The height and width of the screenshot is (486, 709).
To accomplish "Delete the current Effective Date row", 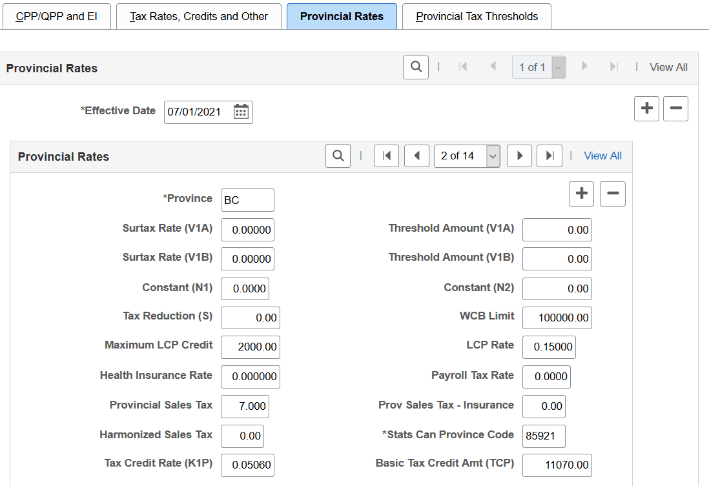I will (675, 108).
